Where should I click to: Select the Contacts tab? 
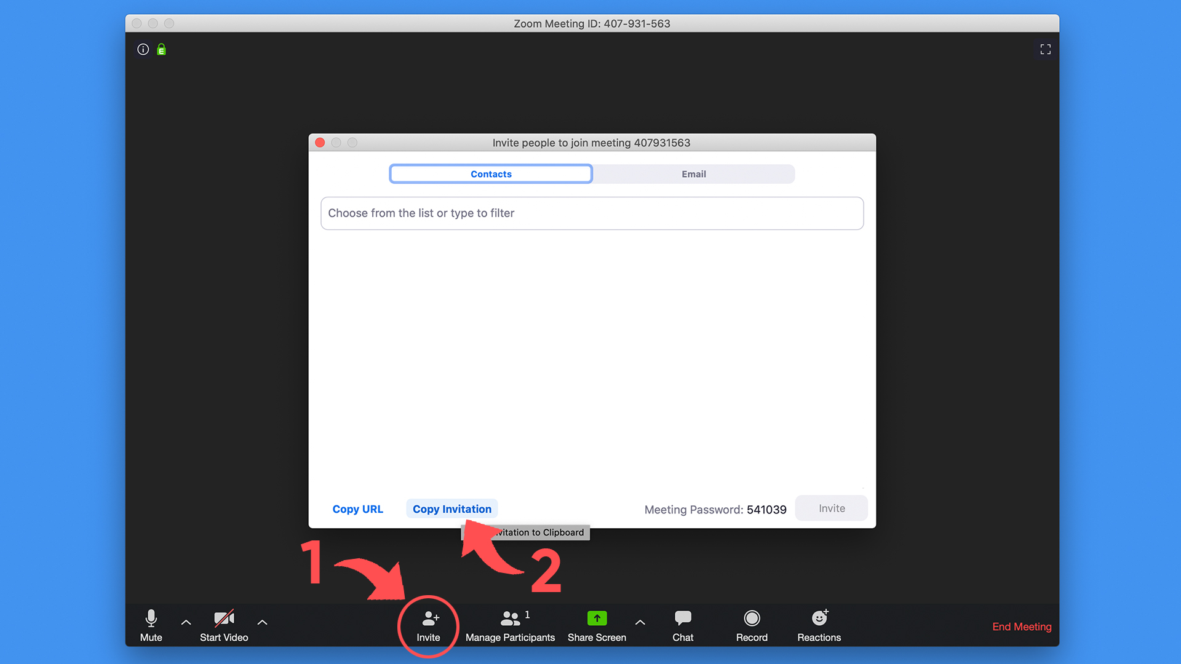491,174
